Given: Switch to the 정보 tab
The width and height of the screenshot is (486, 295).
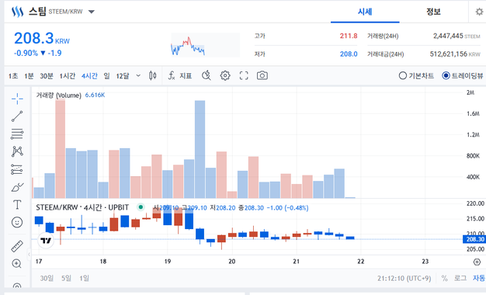Looking at the screenshot, I should point(433,12).
